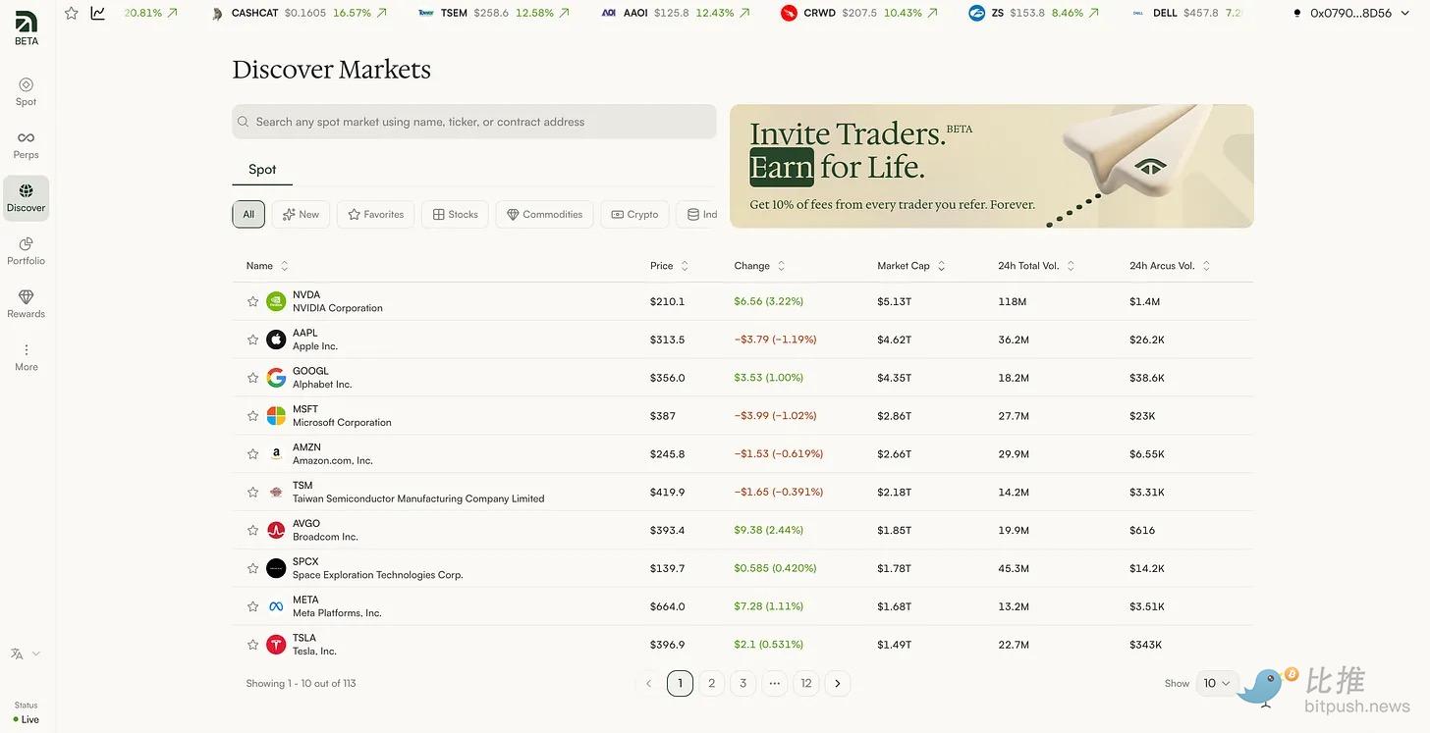This screenshot has height=733, width=1430.
Task: Click the SpaceX logo in SPCX row
Action: (x=276, y=568)
